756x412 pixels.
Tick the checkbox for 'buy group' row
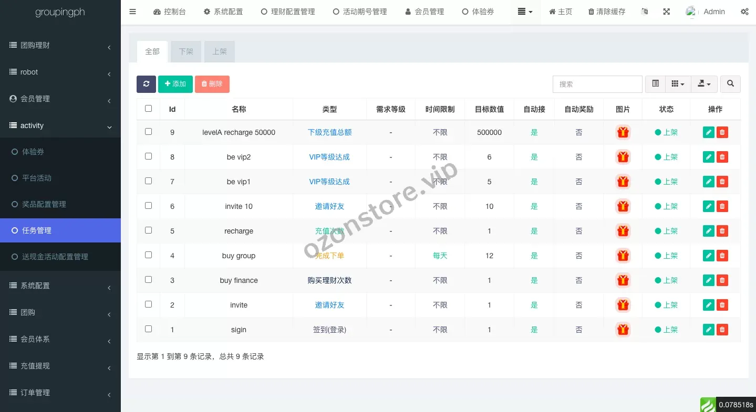tap(148, 255)
